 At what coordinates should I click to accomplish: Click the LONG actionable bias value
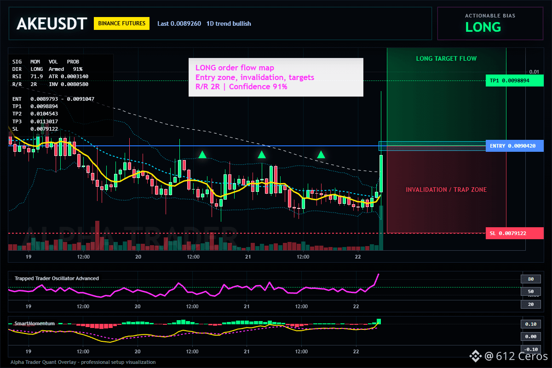[x=483, y=27]
